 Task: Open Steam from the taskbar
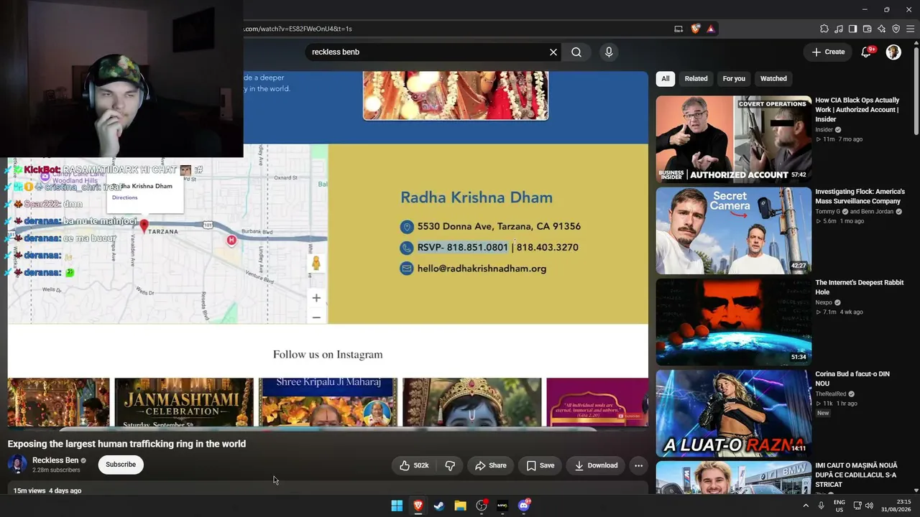pyautogui.click(x=439, y=506)
